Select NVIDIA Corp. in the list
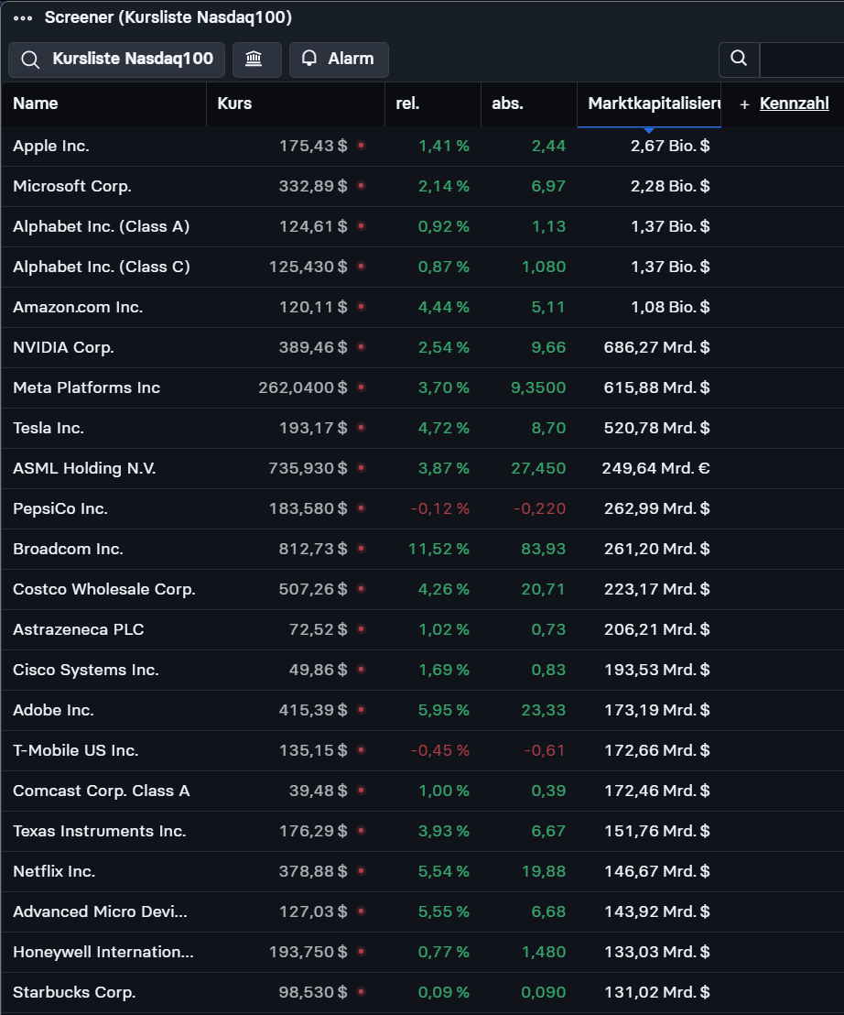This screenshot has height=1015, width=844. (63, 347)
